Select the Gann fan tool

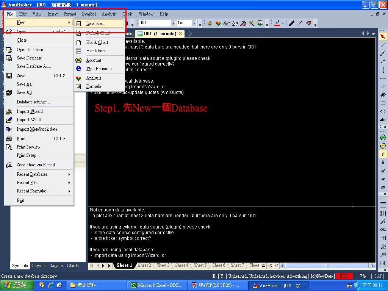[x=383, y=246]
